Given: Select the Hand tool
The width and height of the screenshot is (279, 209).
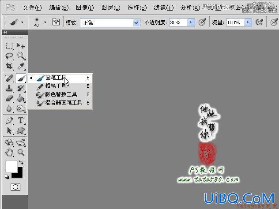Looking at the screenshot, I should pyautogui.click(x=9, y=152).
